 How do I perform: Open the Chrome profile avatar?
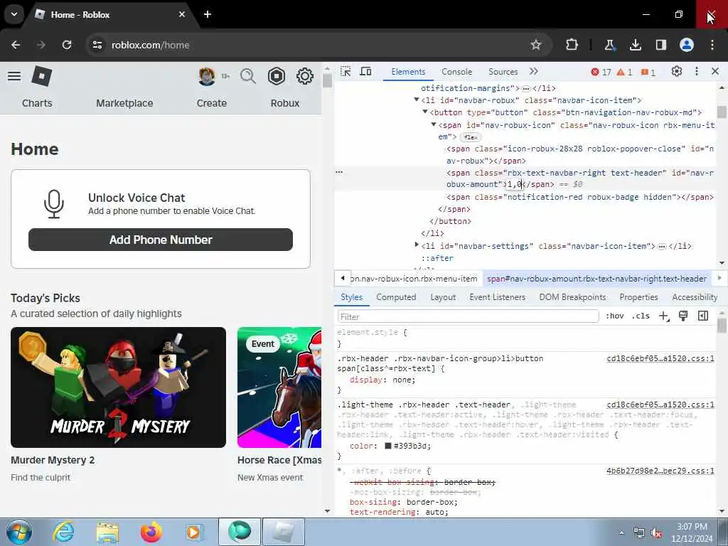[687, 45]
